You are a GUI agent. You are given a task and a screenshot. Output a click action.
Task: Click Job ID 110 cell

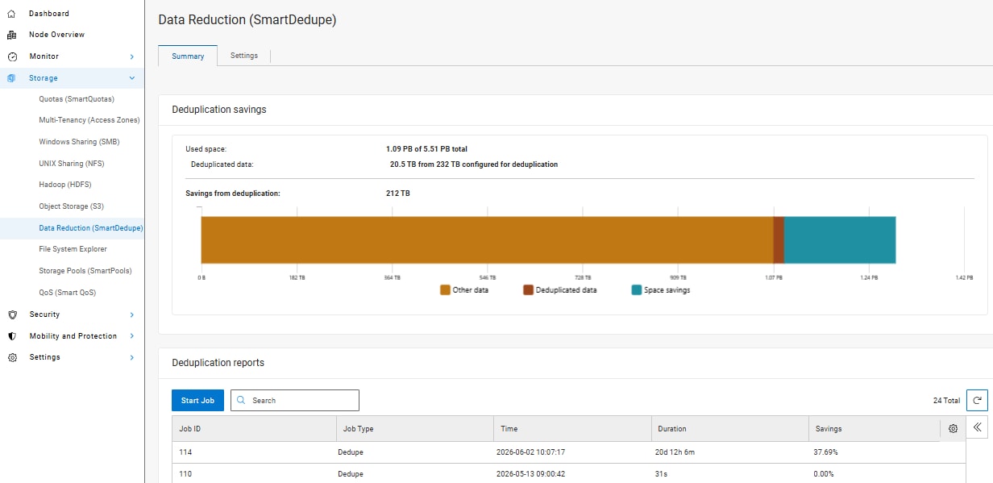(185, 473)
